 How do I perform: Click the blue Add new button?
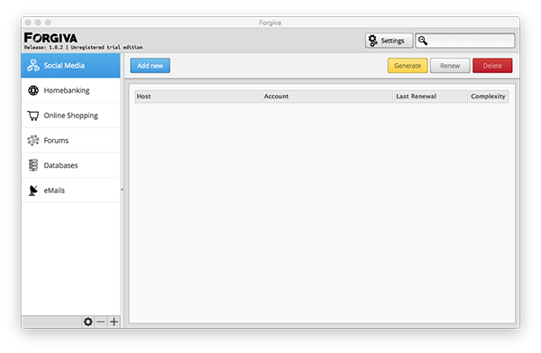click(x=150, y=66)
